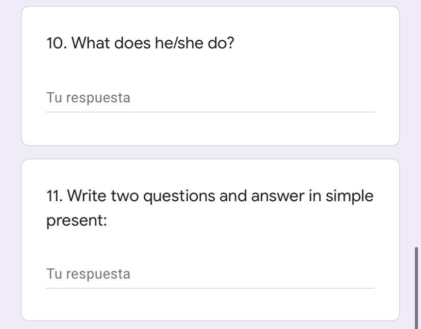
Task: Click the word 'Write' in question 11
Action: tap(87, 196)
